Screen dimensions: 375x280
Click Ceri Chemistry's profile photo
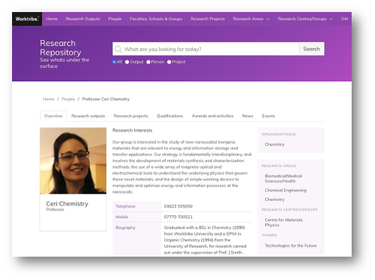(73, 161)
